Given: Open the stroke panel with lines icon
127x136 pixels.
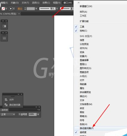Looking at the screenshot, I should pyautogui.click(x=4, y=38).
